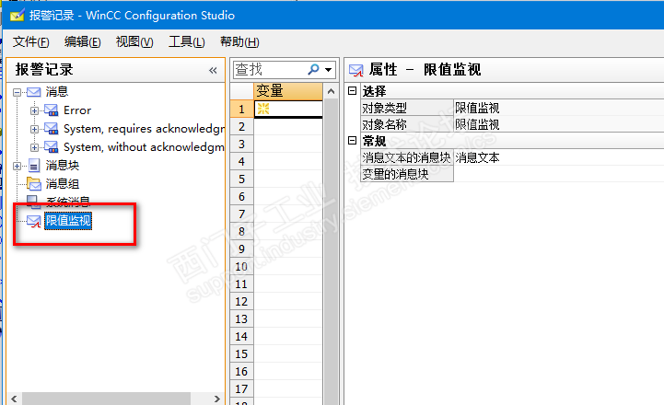This screenshot has height=405, width=664.
Task: Collapse the 报警记录 navigation pane
Action: pyautogui.click(x=213, y=70)
